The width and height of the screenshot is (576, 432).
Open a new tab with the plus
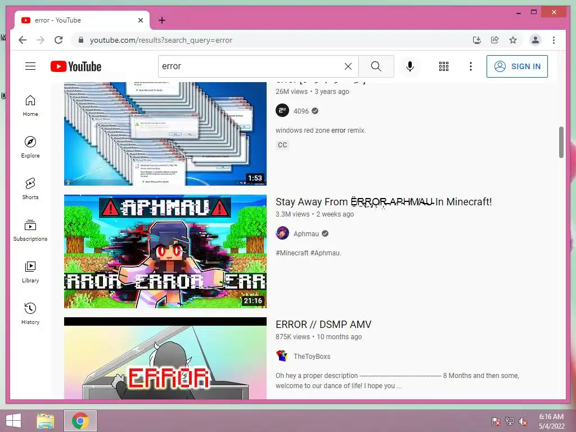tap(161, 20)
